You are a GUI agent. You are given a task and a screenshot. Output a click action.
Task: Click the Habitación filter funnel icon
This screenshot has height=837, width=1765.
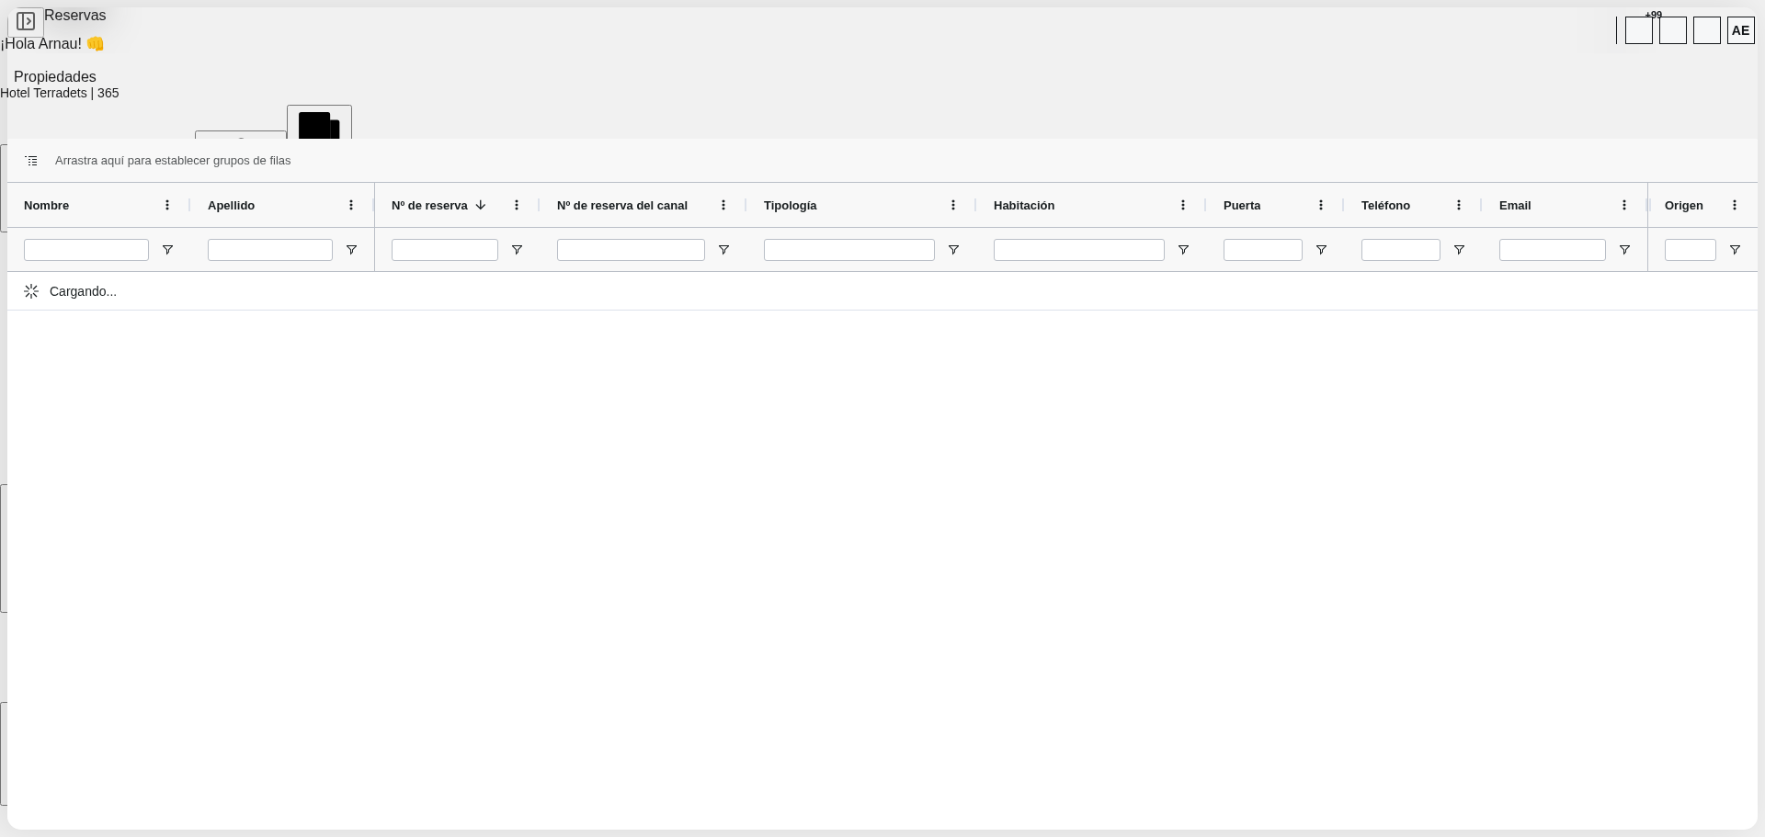click(x=1183, y=250)
